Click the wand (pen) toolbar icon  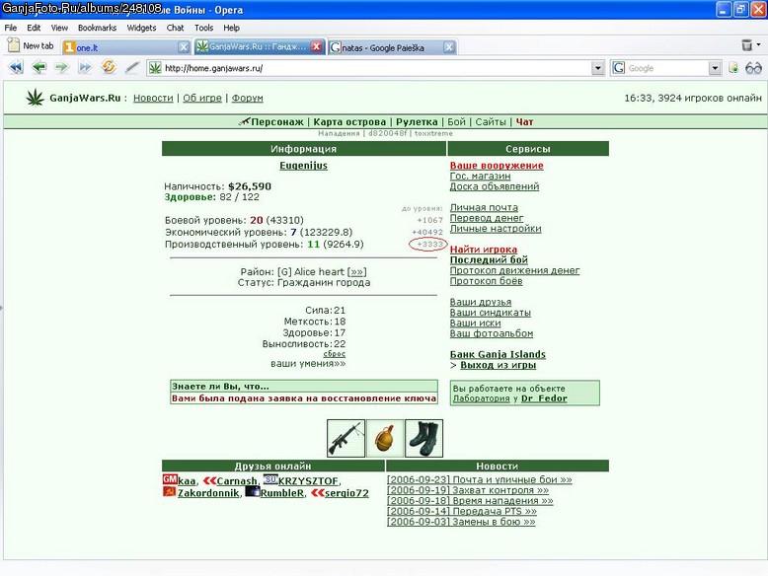click(x=131, y=67)
